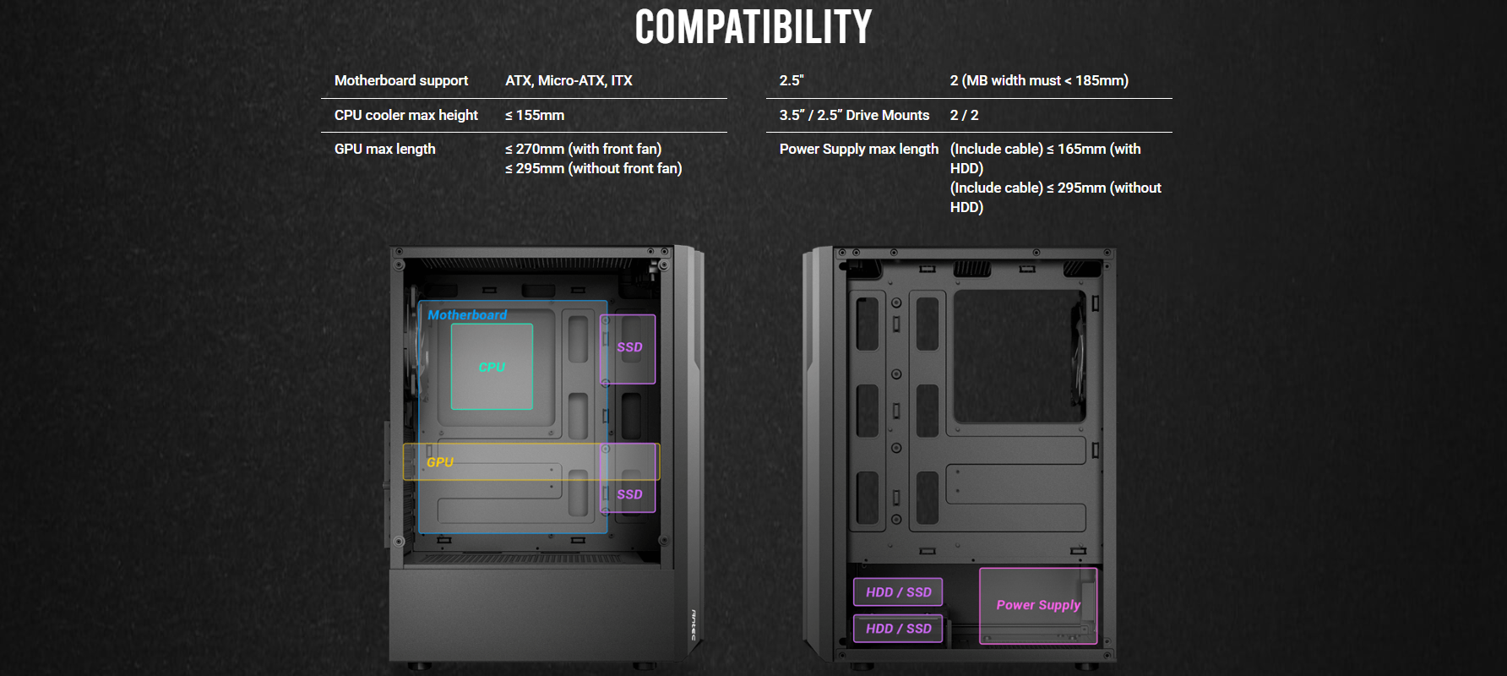Select the "3.5" / 2.5" Drive Mounts" label
Viewport: 1507px width, 676px height.
pyautogui.click(x=853, y=115)
